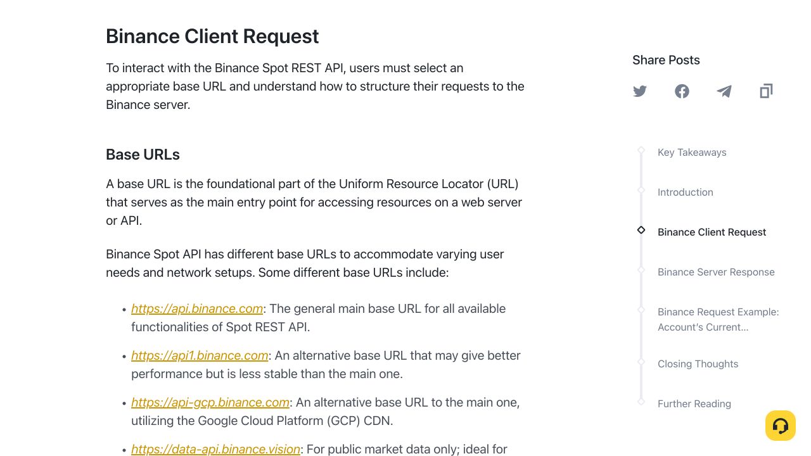Go to Further Reading section
Screen dimensions: 811x456
[x=694, y=403]
